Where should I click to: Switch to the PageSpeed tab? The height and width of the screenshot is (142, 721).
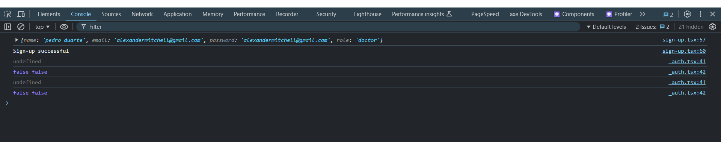(485, 14)
